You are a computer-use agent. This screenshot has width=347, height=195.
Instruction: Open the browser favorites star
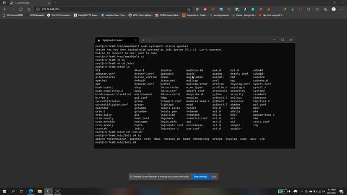(317, 9)
